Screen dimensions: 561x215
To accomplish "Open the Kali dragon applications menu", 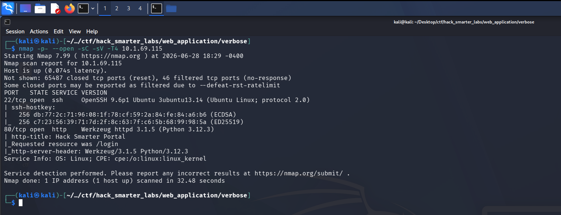I will click(x=7, y=8).
